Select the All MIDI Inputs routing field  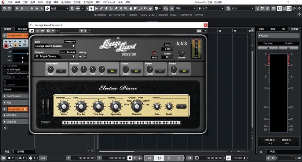(16, 70)
